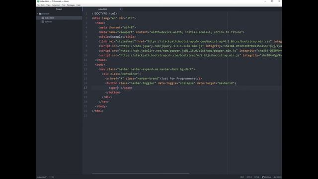Switch to the index.html editor tab
The width and height of the screenshot is (318, 179).
click(103, 9)
